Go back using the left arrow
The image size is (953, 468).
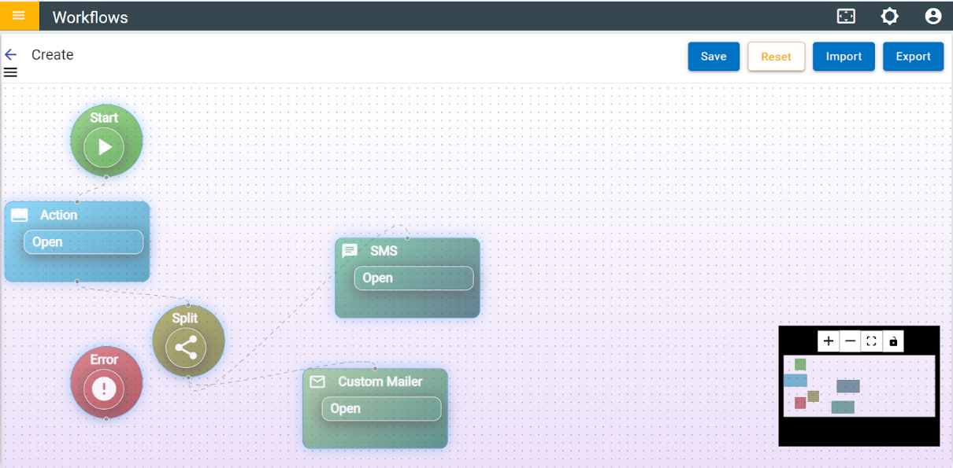[x=10, y=54]
